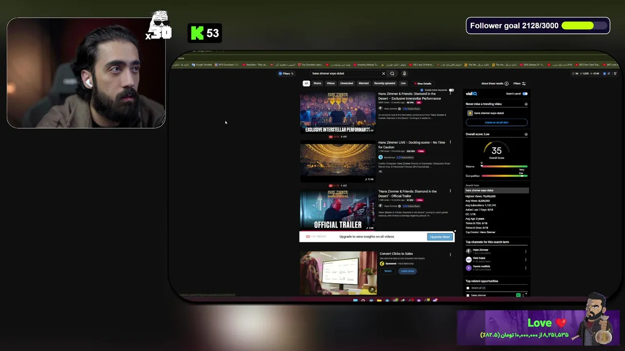Open title Diamond in the Desert Official Trailer
The height and width of the screenshot is (351, 625).
pos(408,194)
